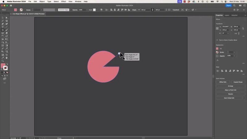Select the Line Segment tool
This screenshot has height=139, width=247.
[6, 27]
